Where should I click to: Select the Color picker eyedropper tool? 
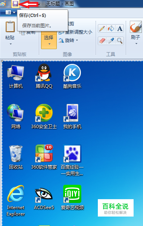pyautogui.click(x=111, y=41)
